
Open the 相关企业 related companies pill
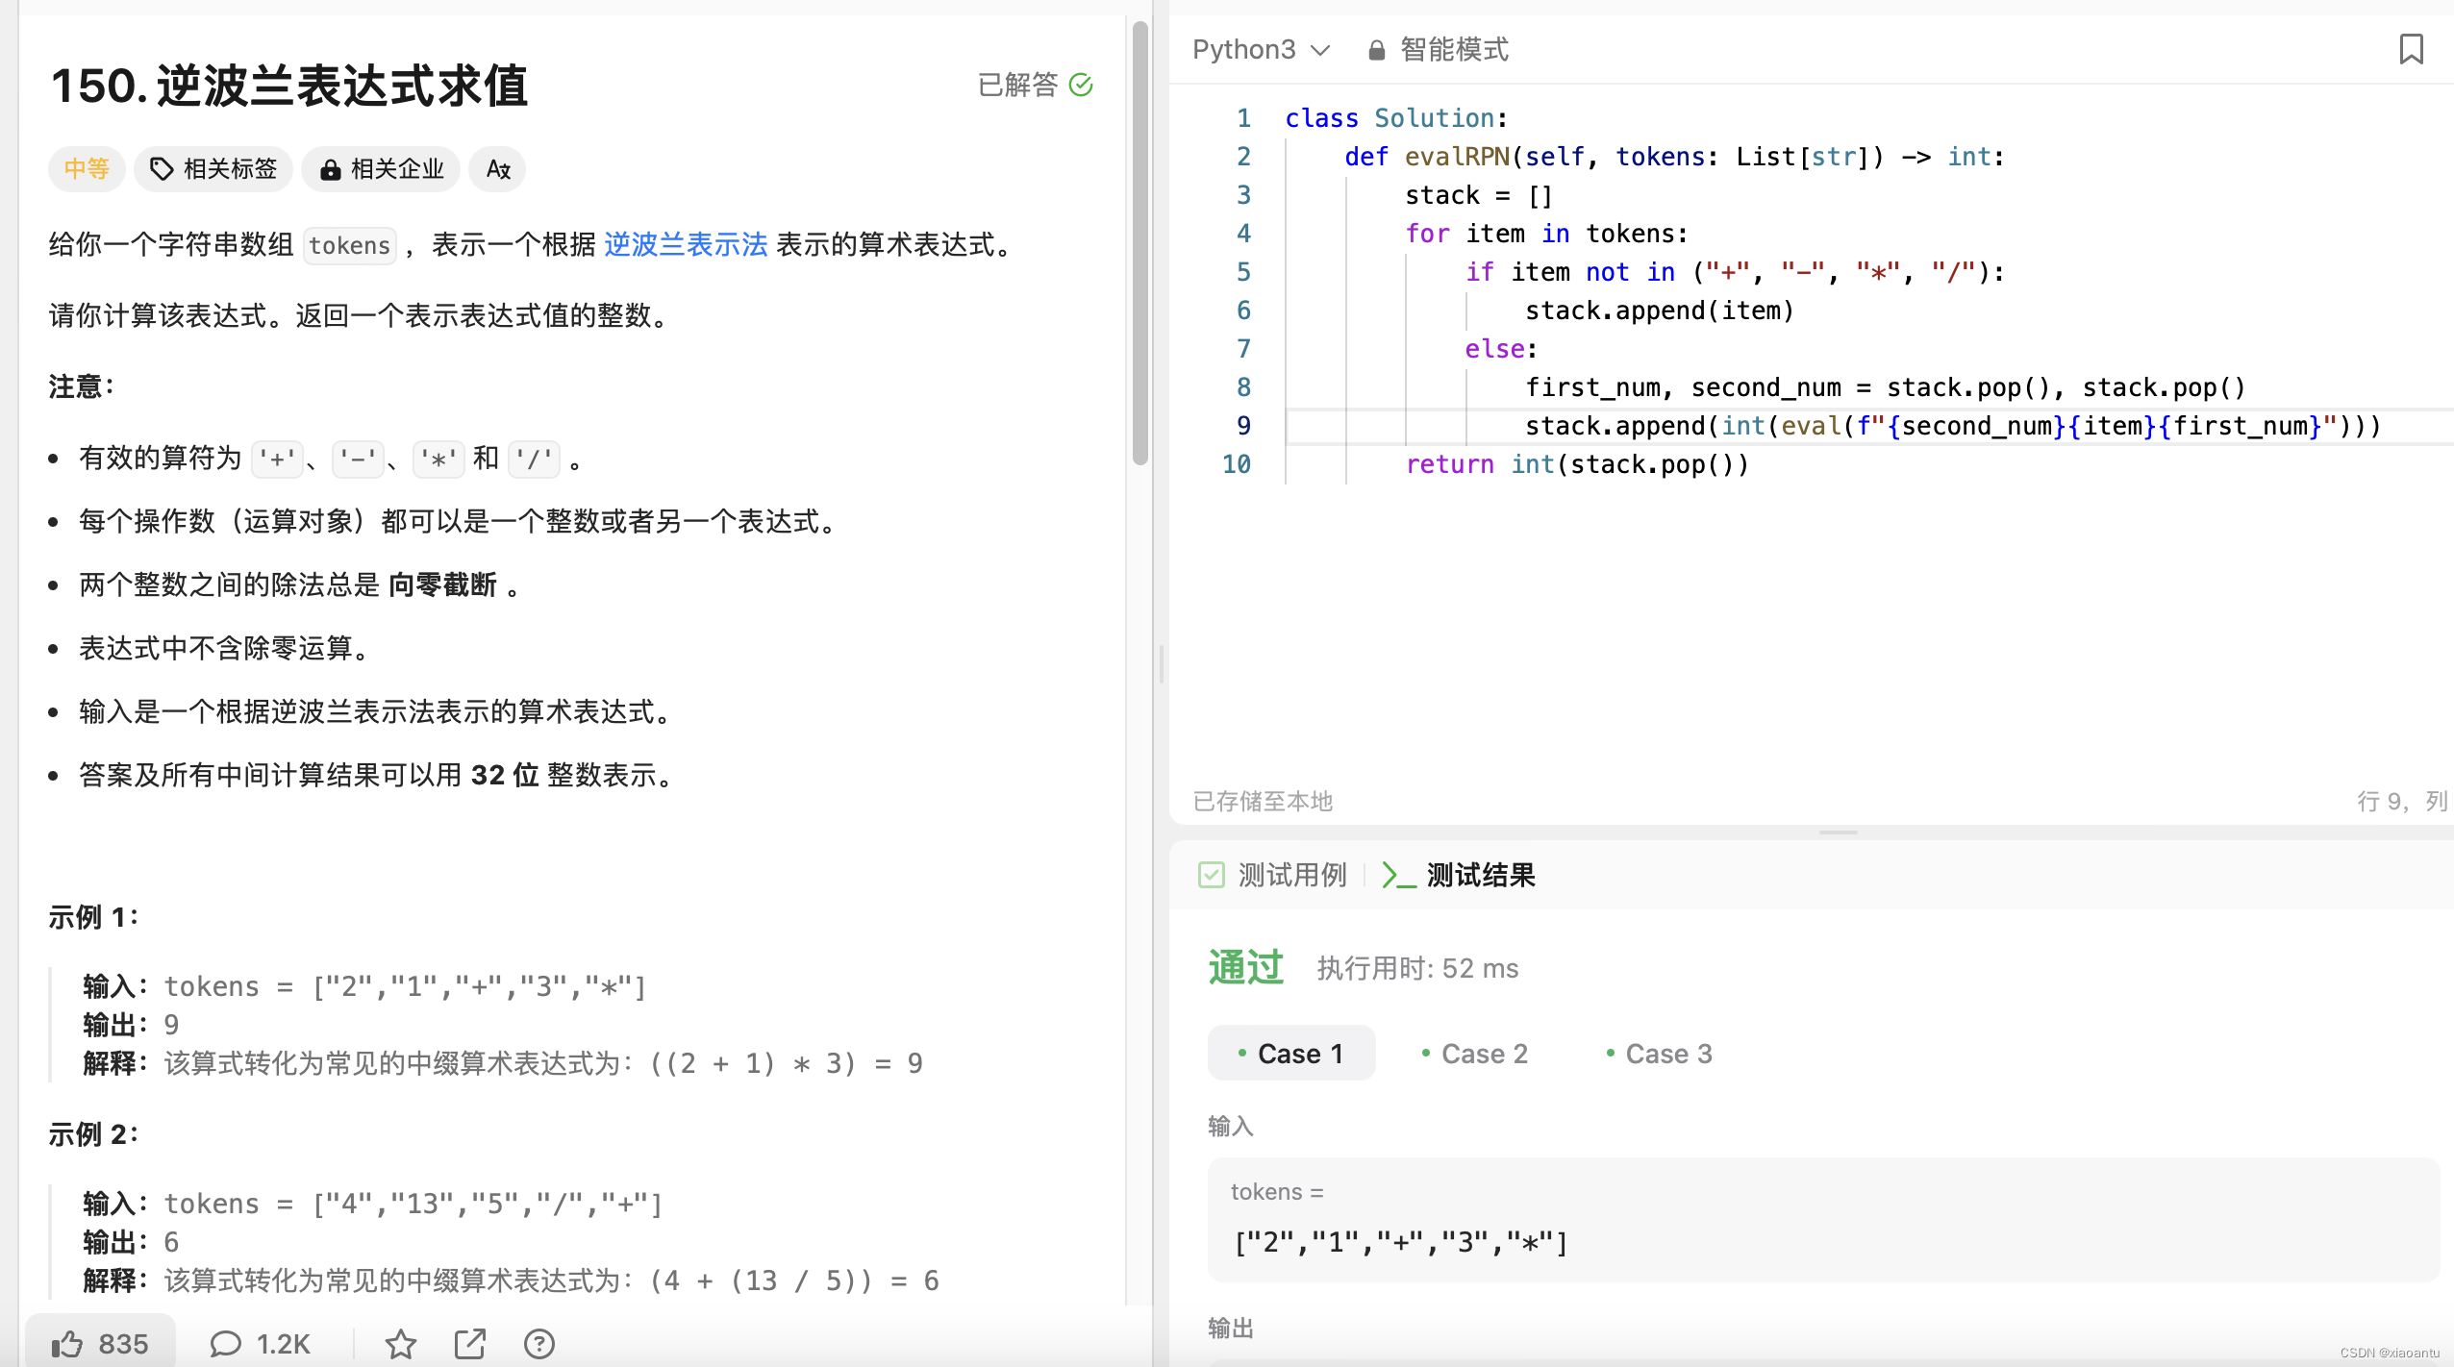click(x=381, y=169)
